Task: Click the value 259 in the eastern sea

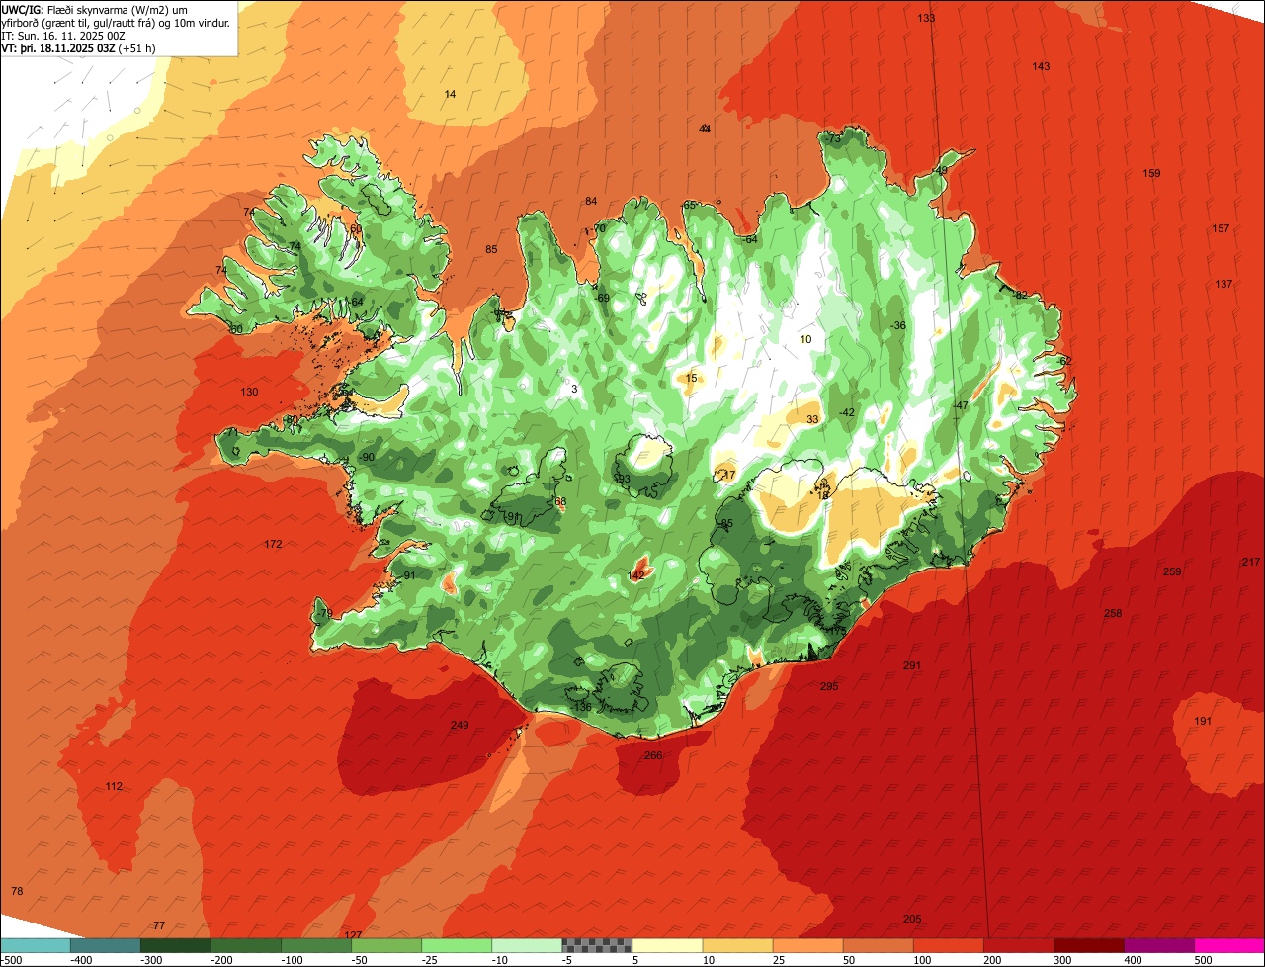Action: (1172, 571)
